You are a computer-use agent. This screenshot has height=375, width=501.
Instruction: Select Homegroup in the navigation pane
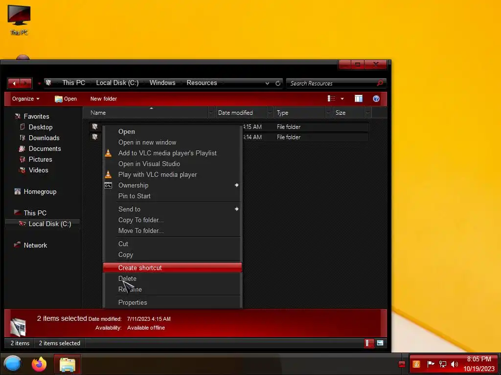point(40,191)
